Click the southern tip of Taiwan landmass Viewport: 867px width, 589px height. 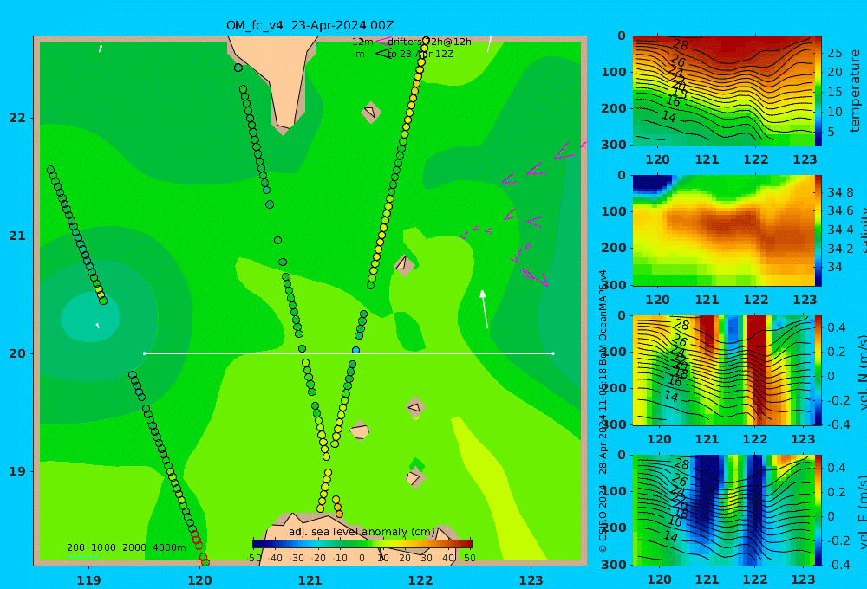pos(284,125)
